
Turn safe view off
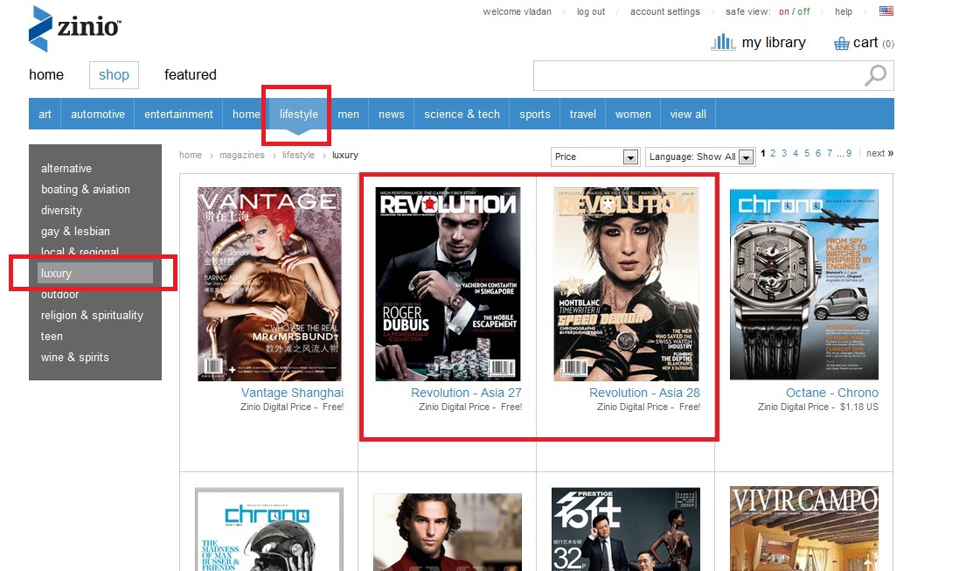(x=803, y=12)
